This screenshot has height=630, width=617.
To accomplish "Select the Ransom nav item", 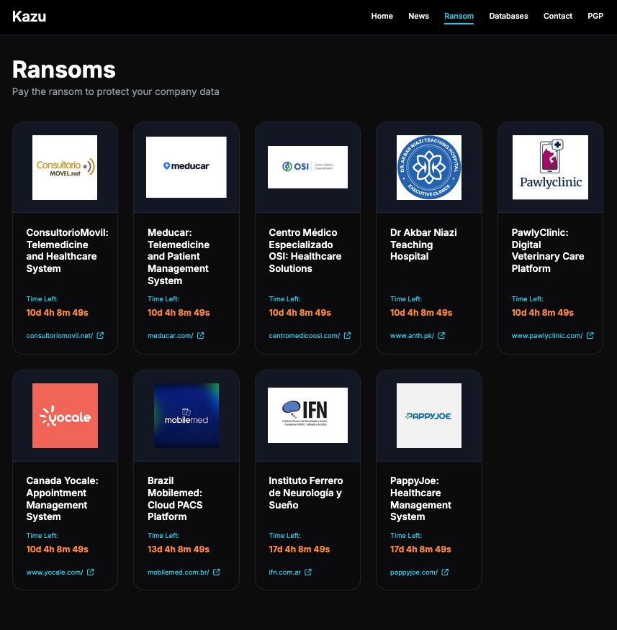I will [459, 16].
